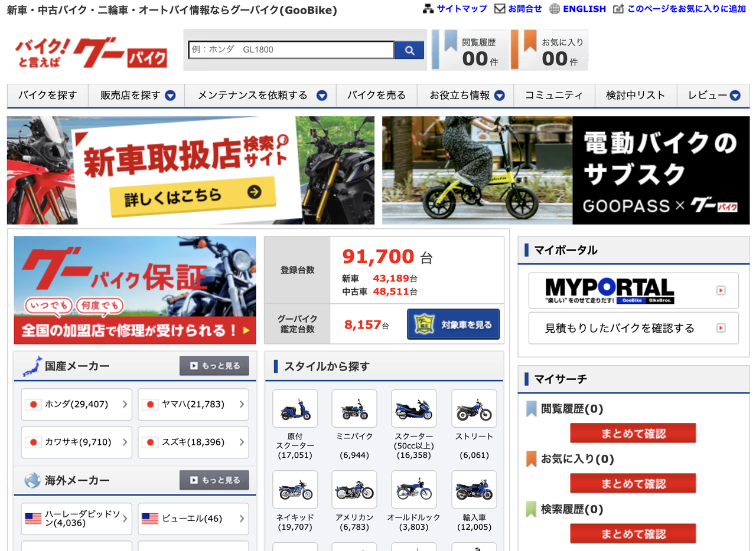Viewport: 756px width, 551px height.
Task: Click the US flag next to ビューエル
Action: pyautogui.click(x=151, y=519)
